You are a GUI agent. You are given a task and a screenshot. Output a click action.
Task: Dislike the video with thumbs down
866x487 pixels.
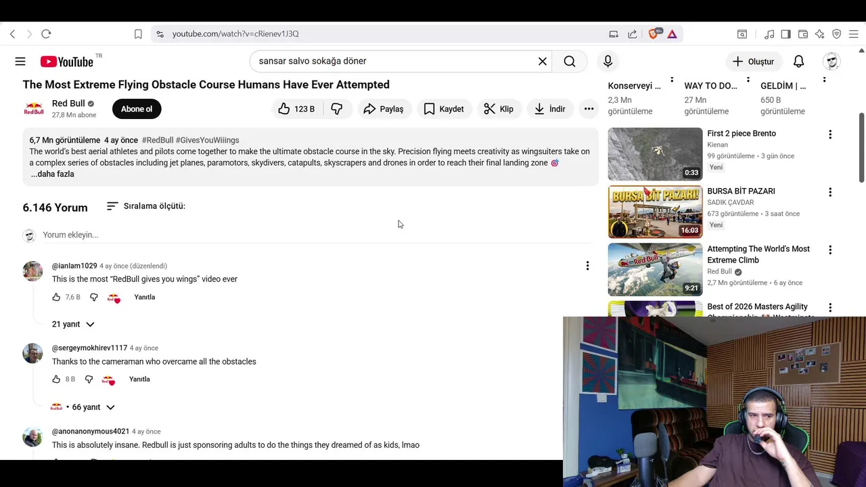[x=337, y=109]
